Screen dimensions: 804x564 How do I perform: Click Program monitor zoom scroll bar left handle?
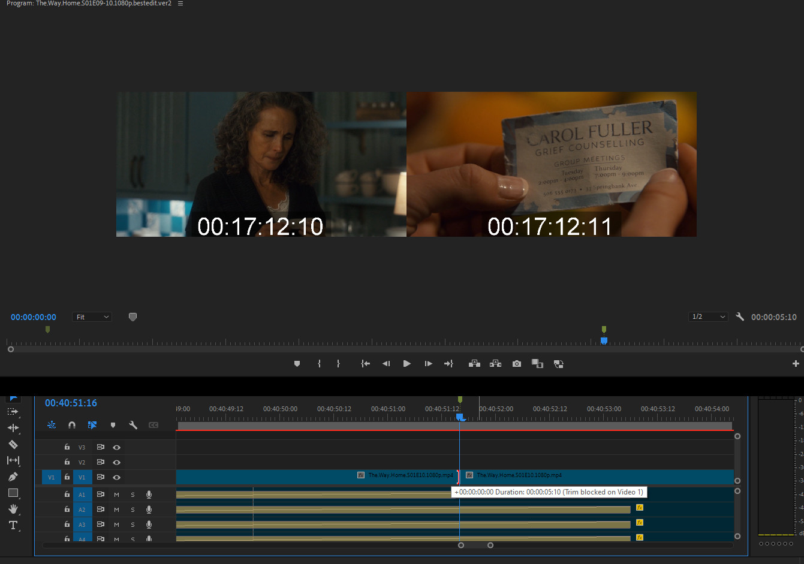10,349
